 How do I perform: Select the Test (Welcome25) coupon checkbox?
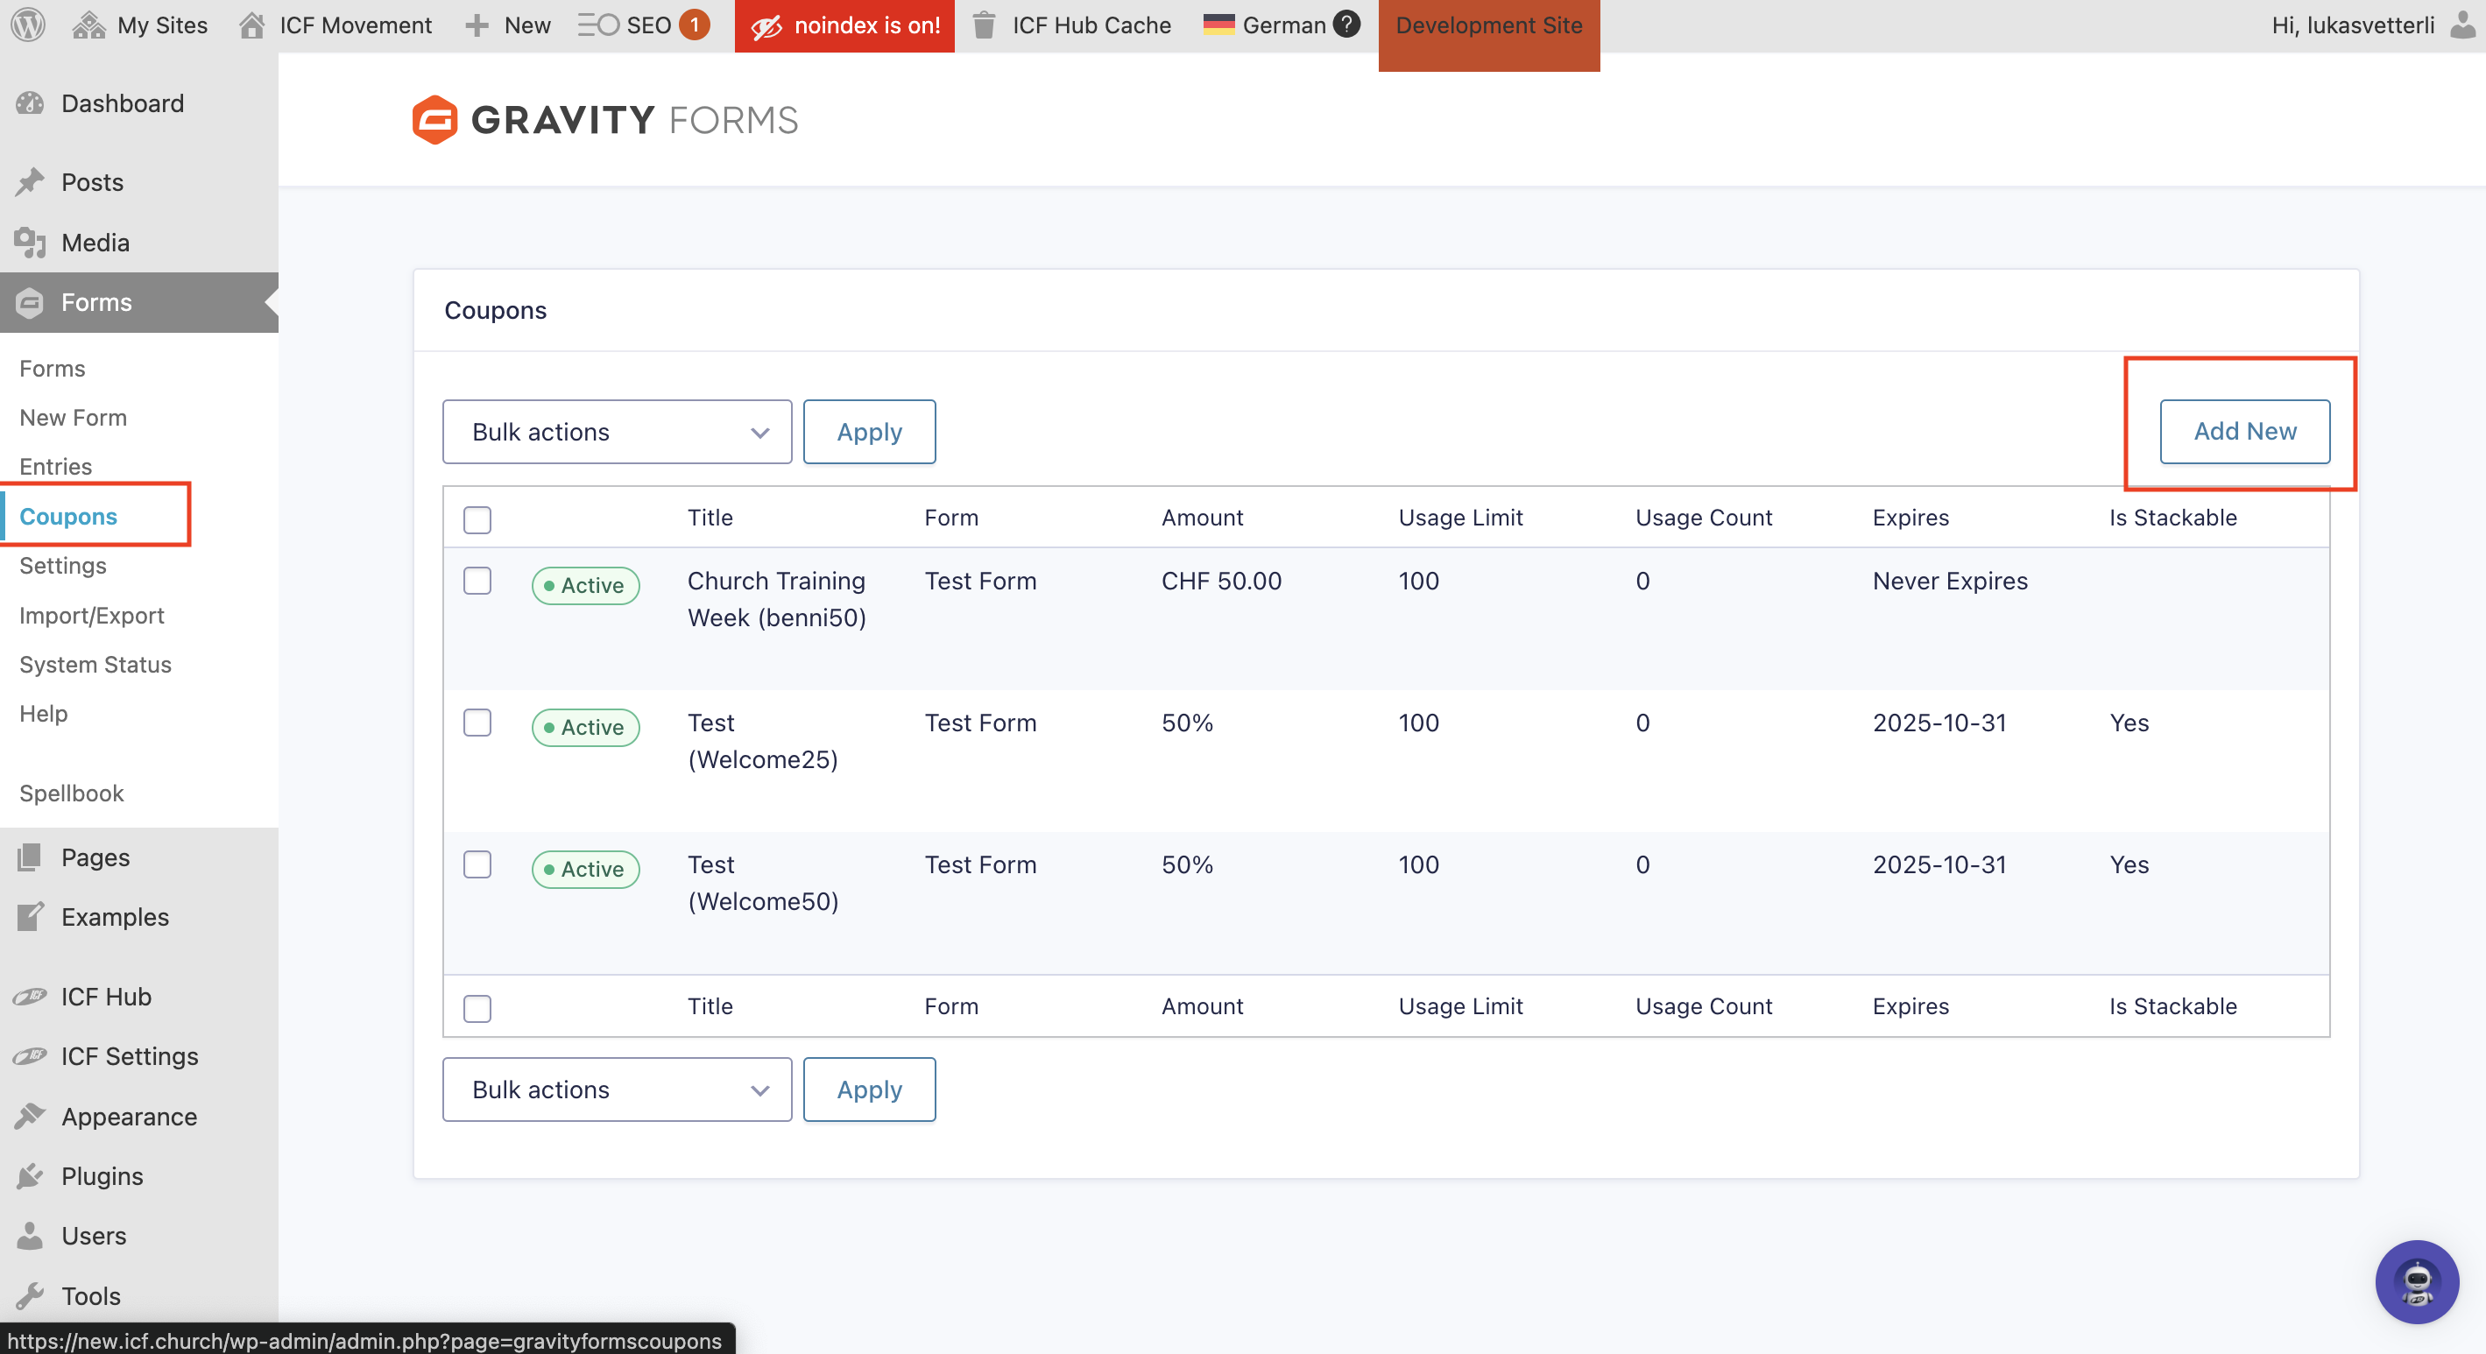pyautogui.click(x=477, y=723)
